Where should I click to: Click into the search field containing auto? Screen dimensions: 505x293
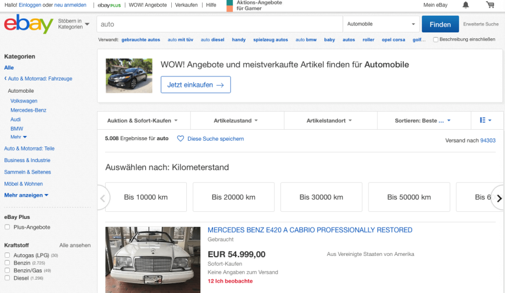[219, 24]
